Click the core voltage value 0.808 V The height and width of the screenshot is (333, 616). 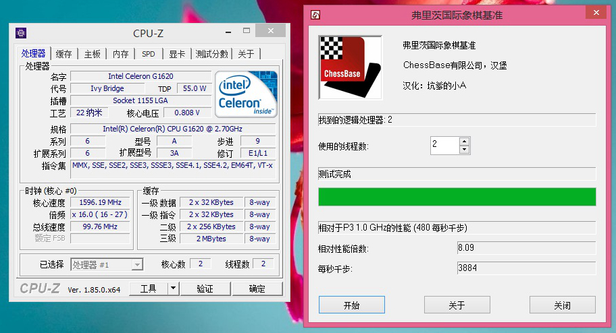(x=187, y=113)
